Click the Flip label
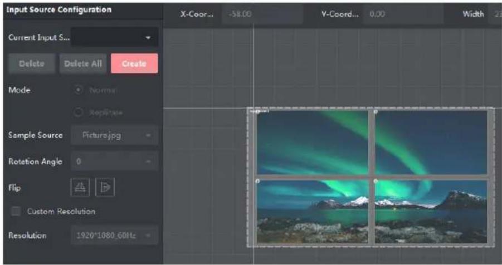Screen dimensions: 502x265 [x=14, y=188]
